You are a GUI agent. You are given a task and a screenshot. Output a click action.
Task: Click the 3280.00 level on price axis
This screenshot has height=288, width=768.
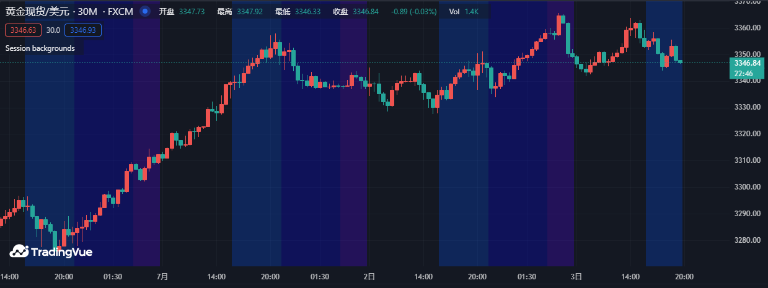point(747,240)
